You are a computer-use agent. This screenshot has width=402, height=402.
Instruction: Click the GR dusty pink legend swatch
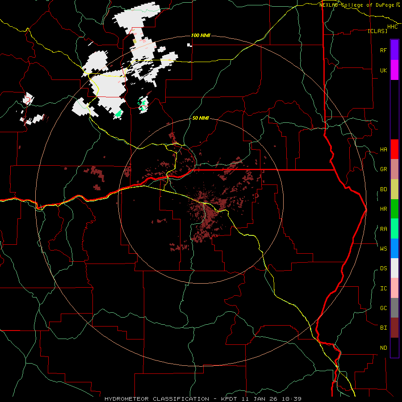[394, 169]
